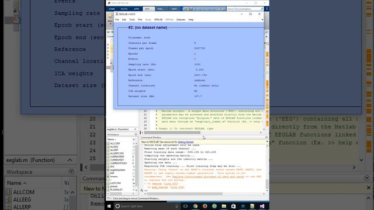This screenshot has height=210, width=374.
Task: Click the fx function browser icon at prompt
Action: (x=142, y=191)
